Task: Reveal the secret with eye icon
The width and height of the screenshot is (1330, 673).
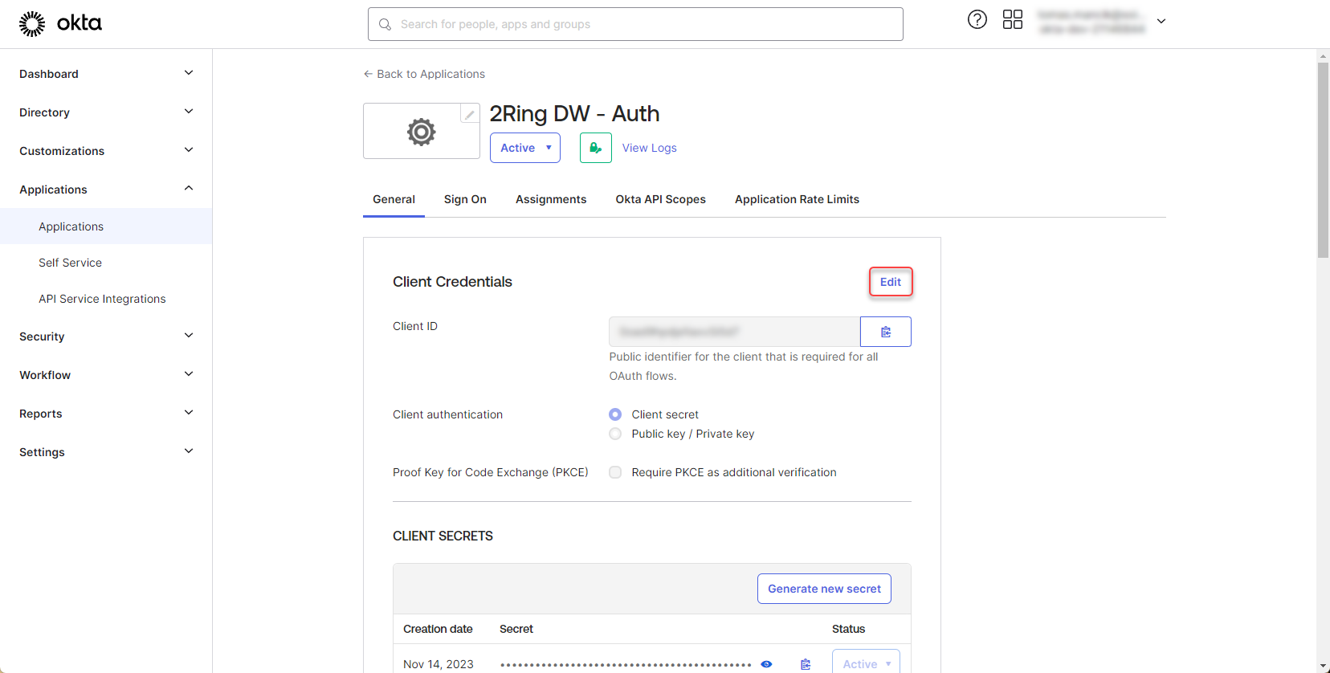Action: pos(766,664)
